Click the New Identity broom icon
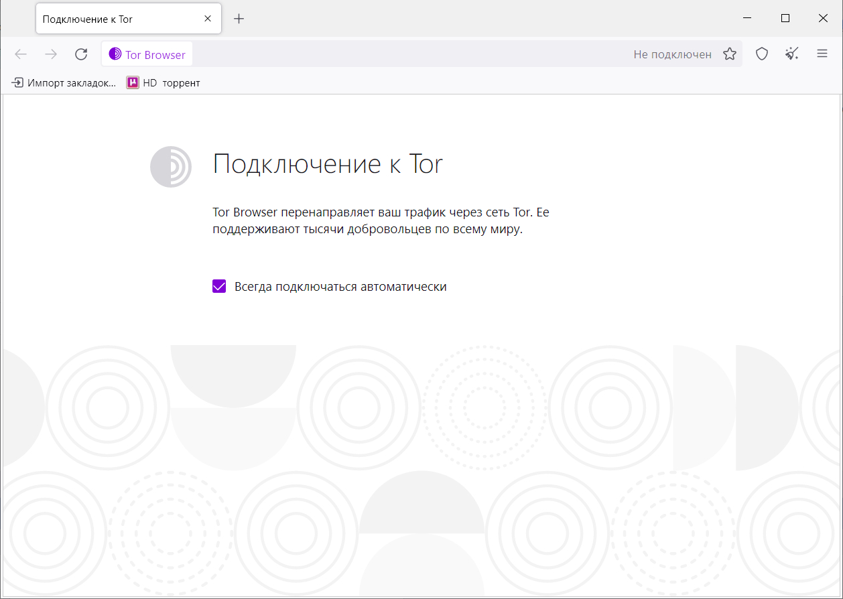The height and width of the screenshot is (599, 843). [792, 54]
